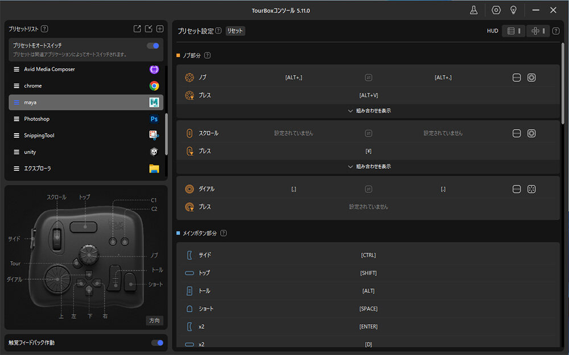Viewport: 569px width, 355px height.
Task: Click the help icon beside メインボタン部分
Action: [x=224, y=233]
